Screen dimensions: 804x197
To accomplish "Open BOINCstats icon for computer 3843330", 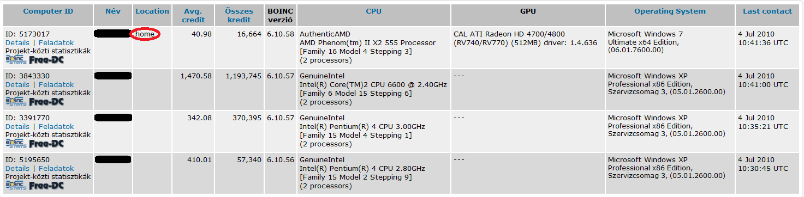I will (16, 102).
